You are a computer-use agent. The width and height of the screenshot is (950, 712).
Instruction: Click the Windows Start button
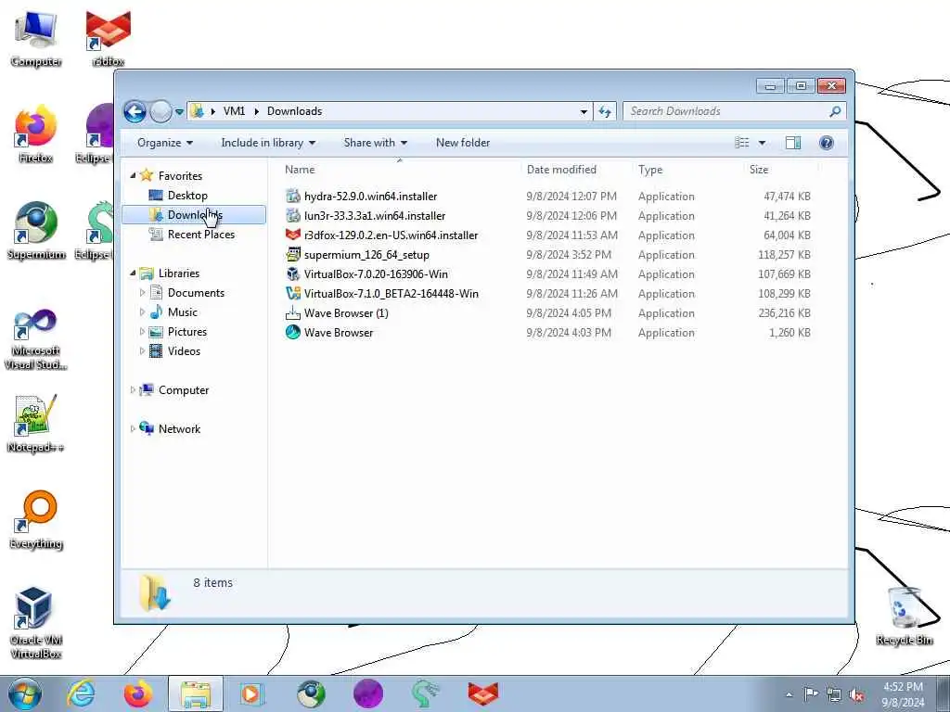(24, 693)
